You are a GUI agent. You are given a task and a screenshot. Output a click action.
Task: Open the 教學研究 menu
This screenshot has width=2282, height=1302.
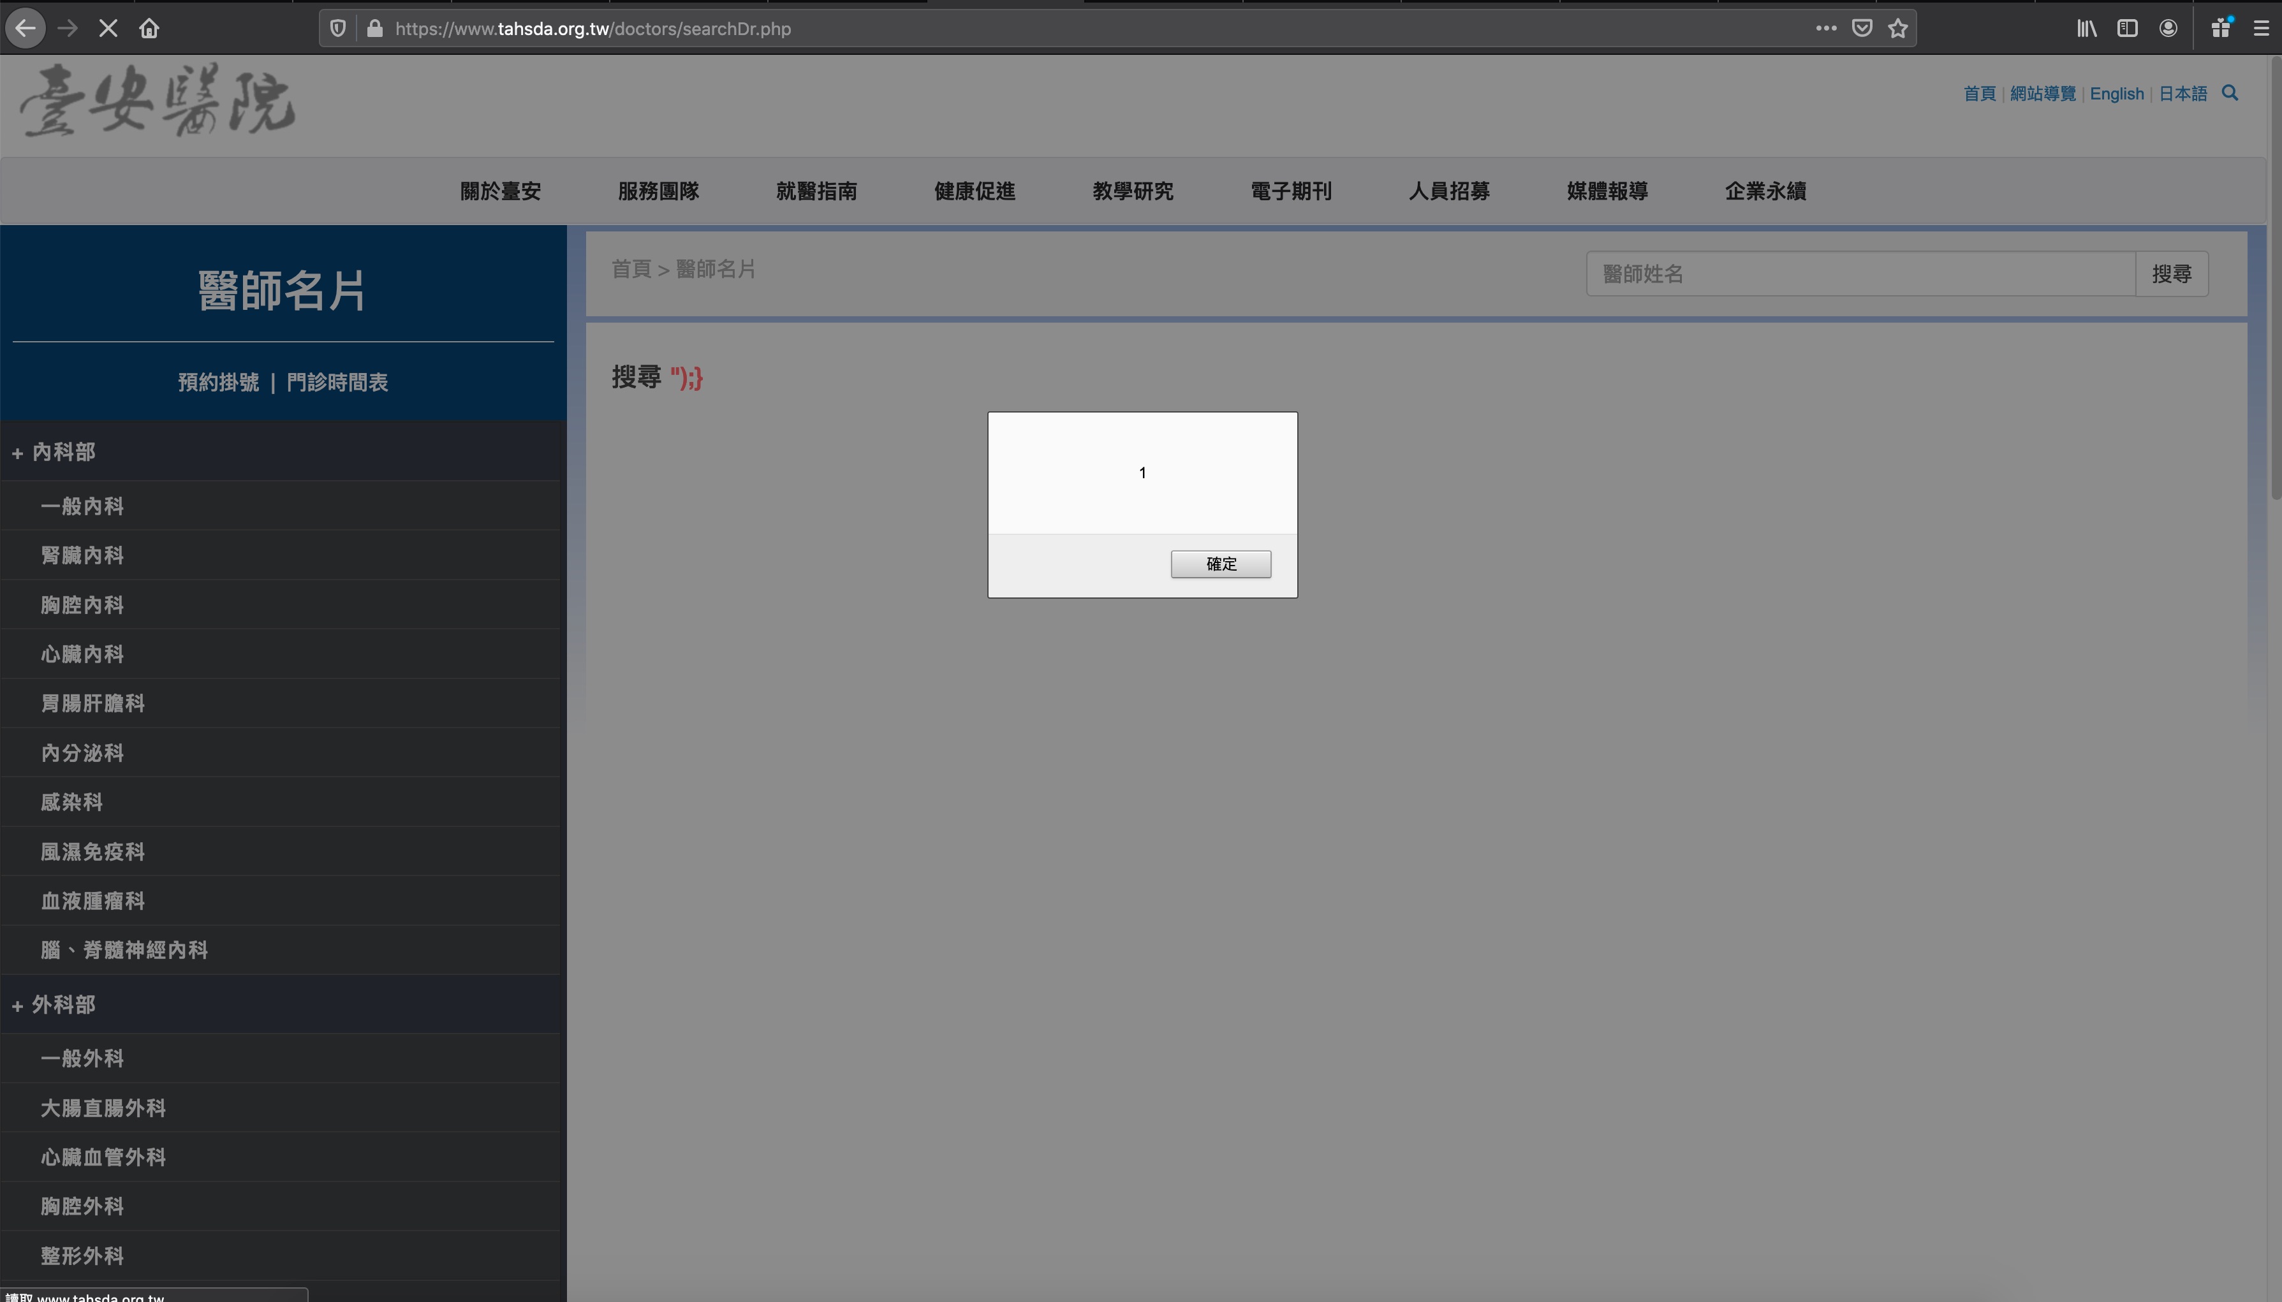click(1133, 191)
